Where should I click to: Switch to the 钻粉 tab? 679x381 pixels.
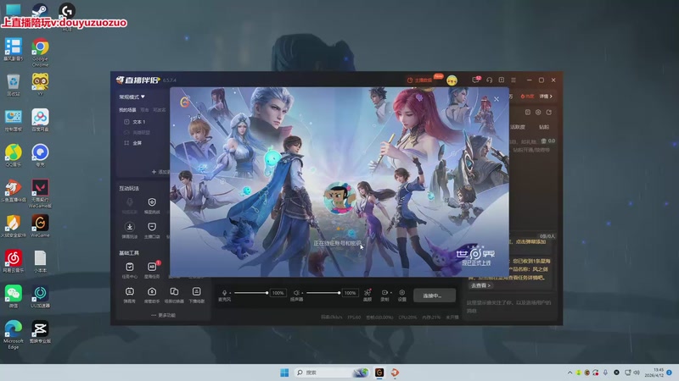coord(544,127)
